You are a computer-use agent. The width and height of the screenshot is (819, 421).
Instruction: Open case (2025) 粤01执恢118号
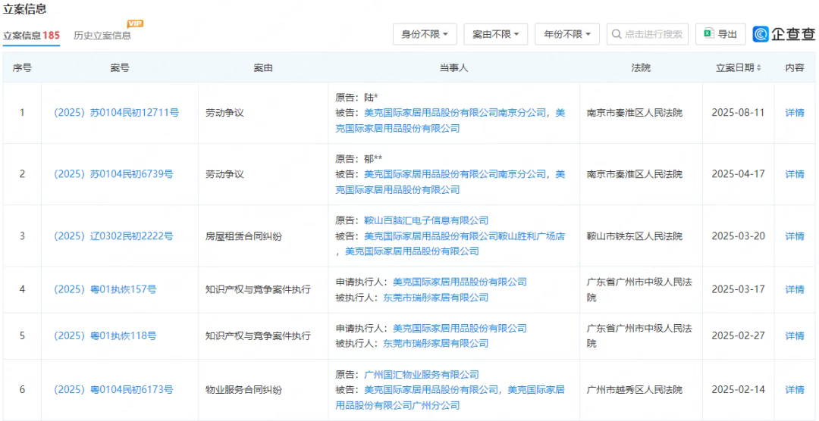pyautogui.click(x=105, y=336)
